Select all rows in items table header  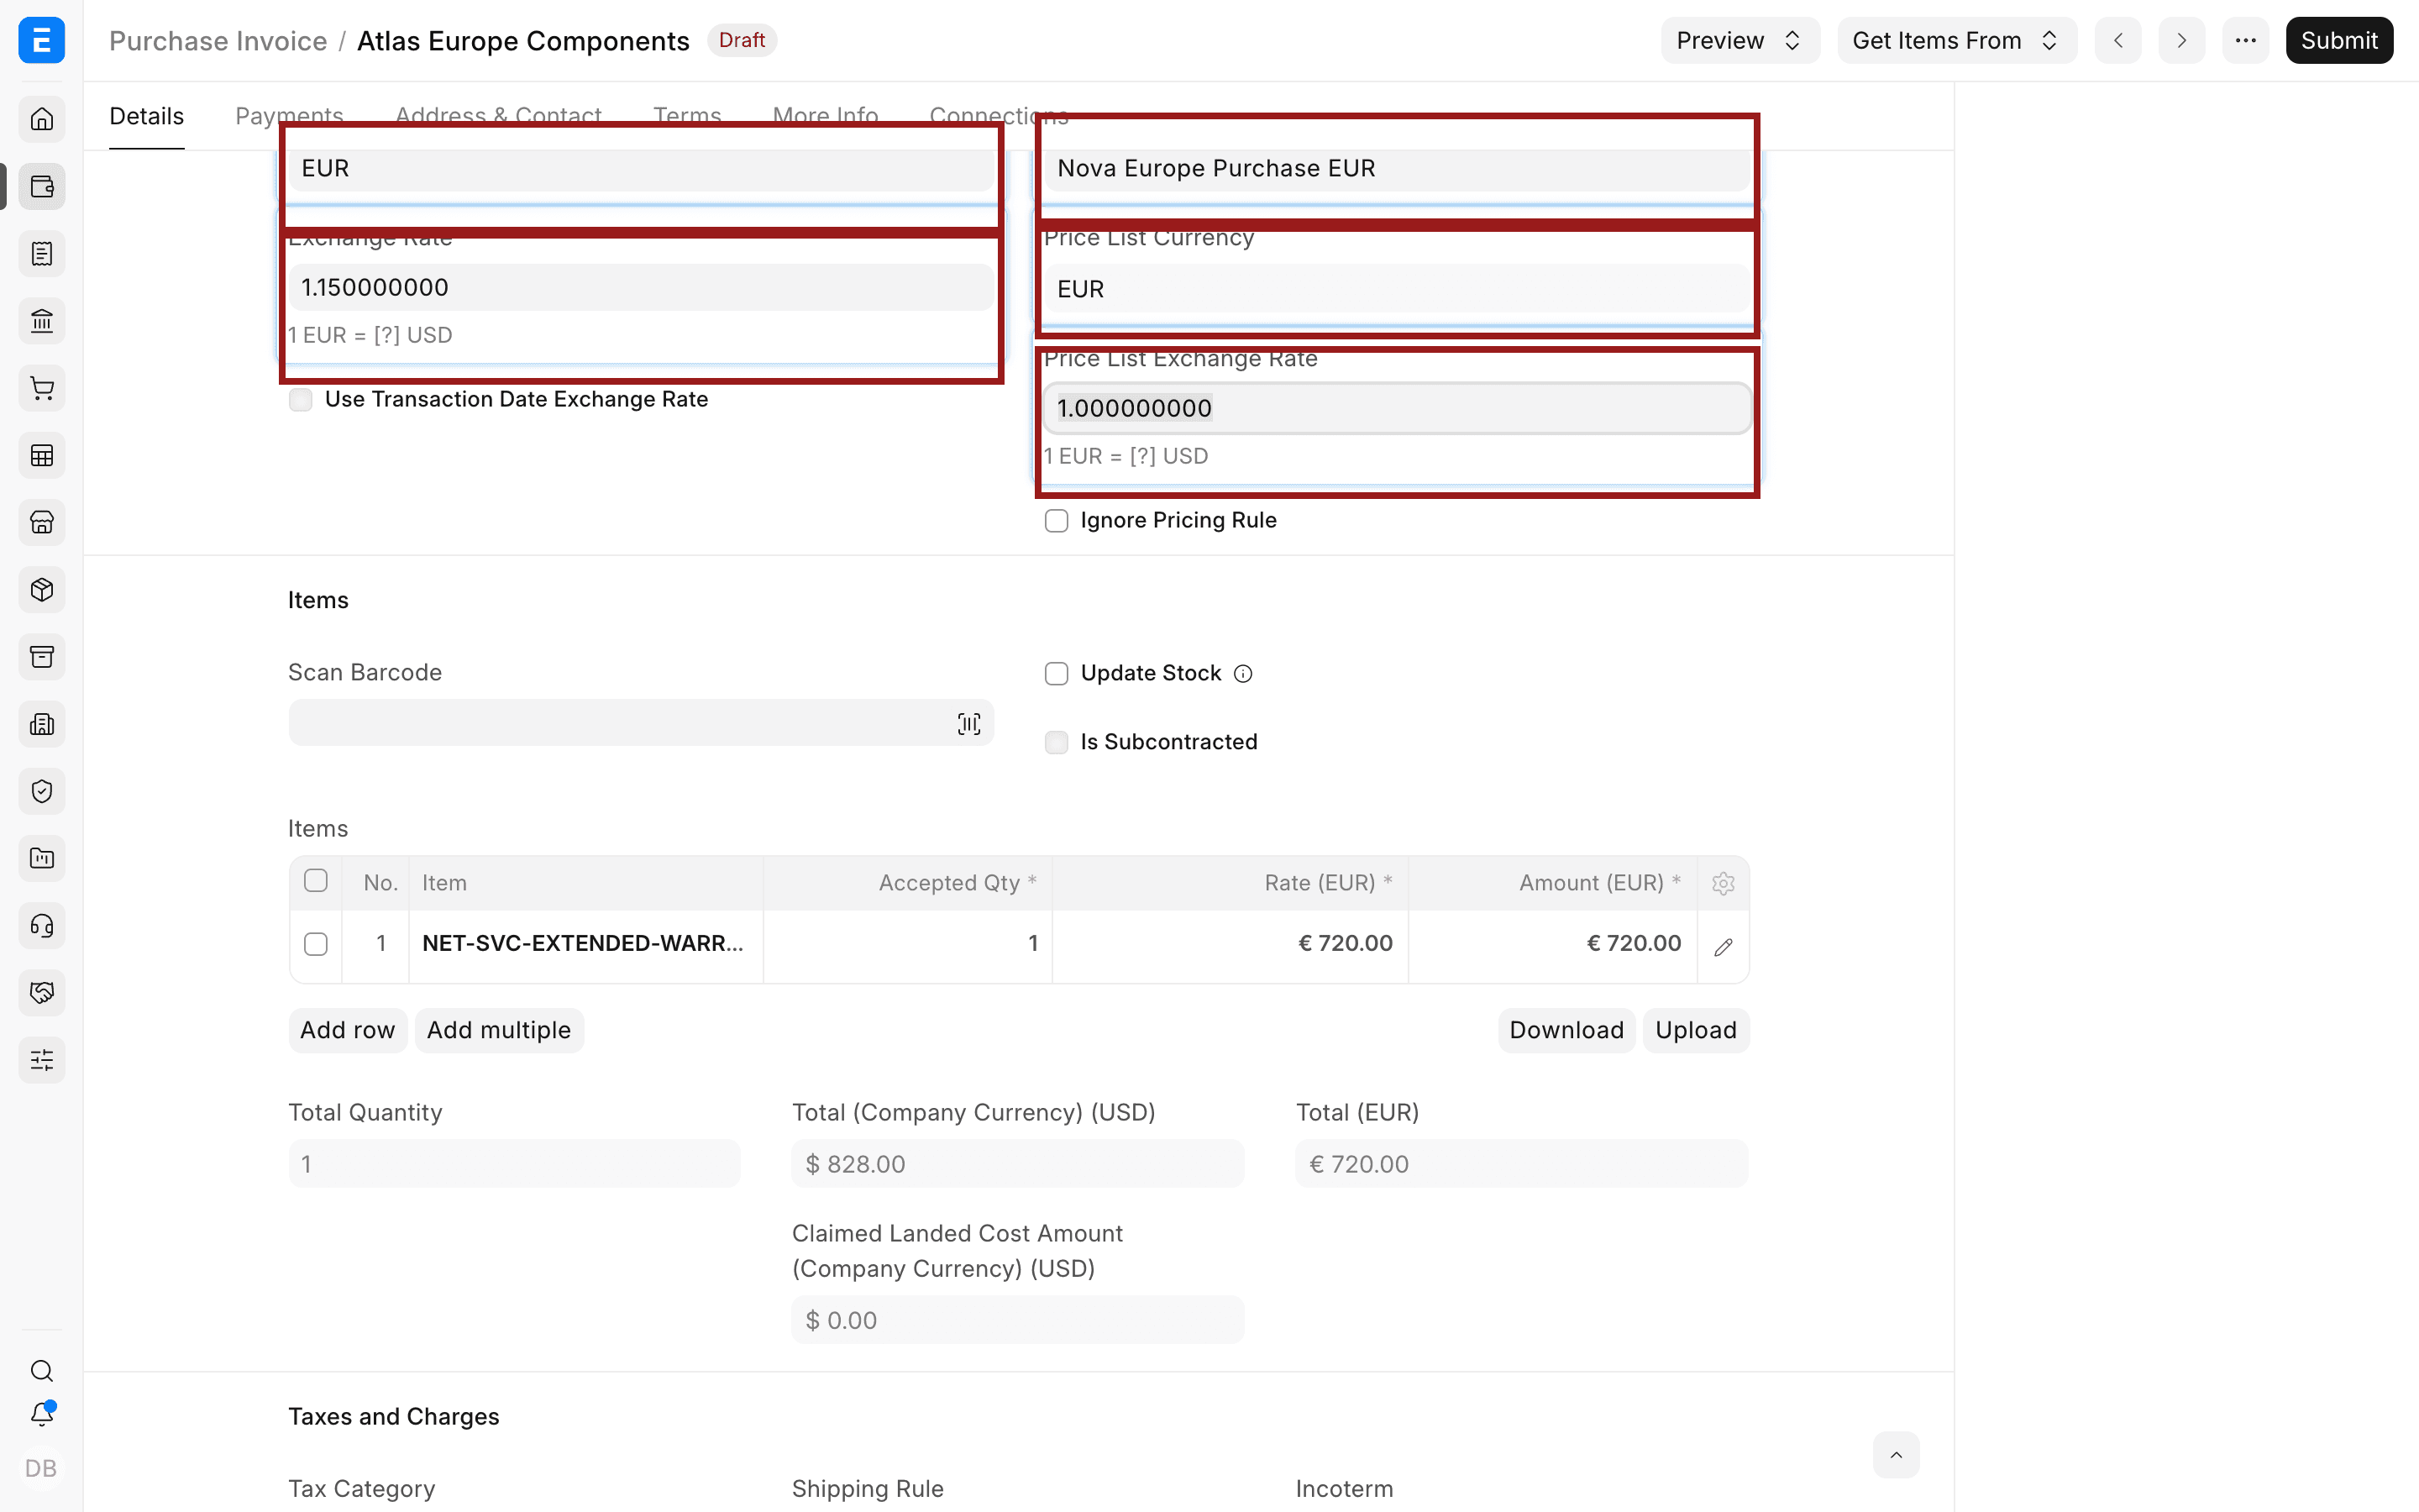(x=316, y=881)
